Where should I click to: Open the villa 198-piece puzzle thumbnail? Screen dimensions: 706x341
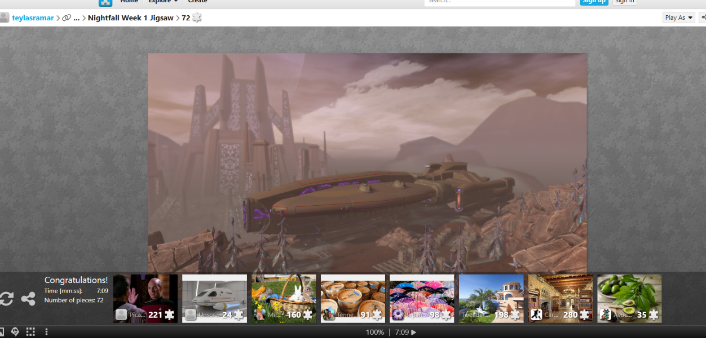[491, 299]
